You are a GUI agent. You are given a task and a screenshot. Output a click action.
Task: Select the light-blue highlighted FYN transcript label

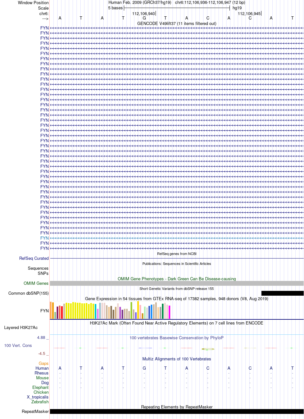click(44, 238)
